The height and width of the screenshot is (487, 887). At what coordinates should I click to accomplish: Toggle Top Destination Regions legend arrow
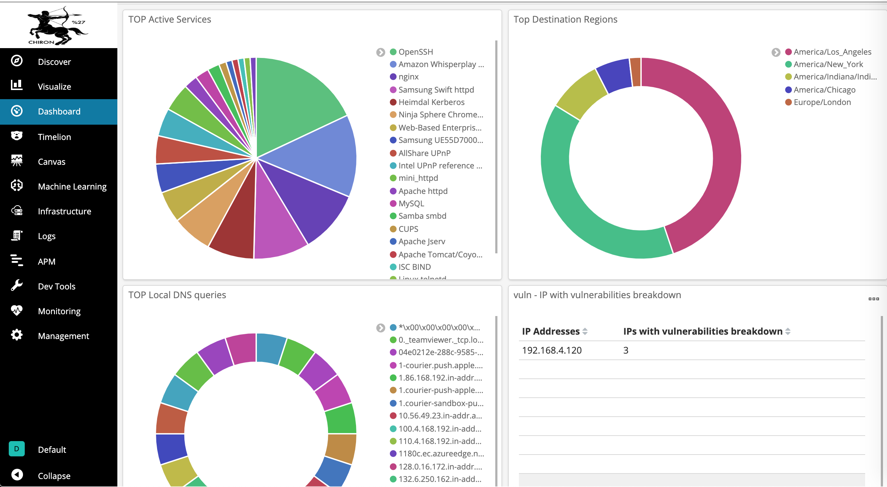click(x=776, y=52)
